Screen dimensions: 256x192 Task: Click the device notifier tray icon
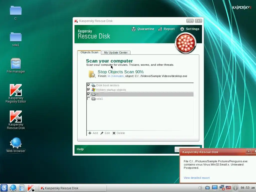207,188
